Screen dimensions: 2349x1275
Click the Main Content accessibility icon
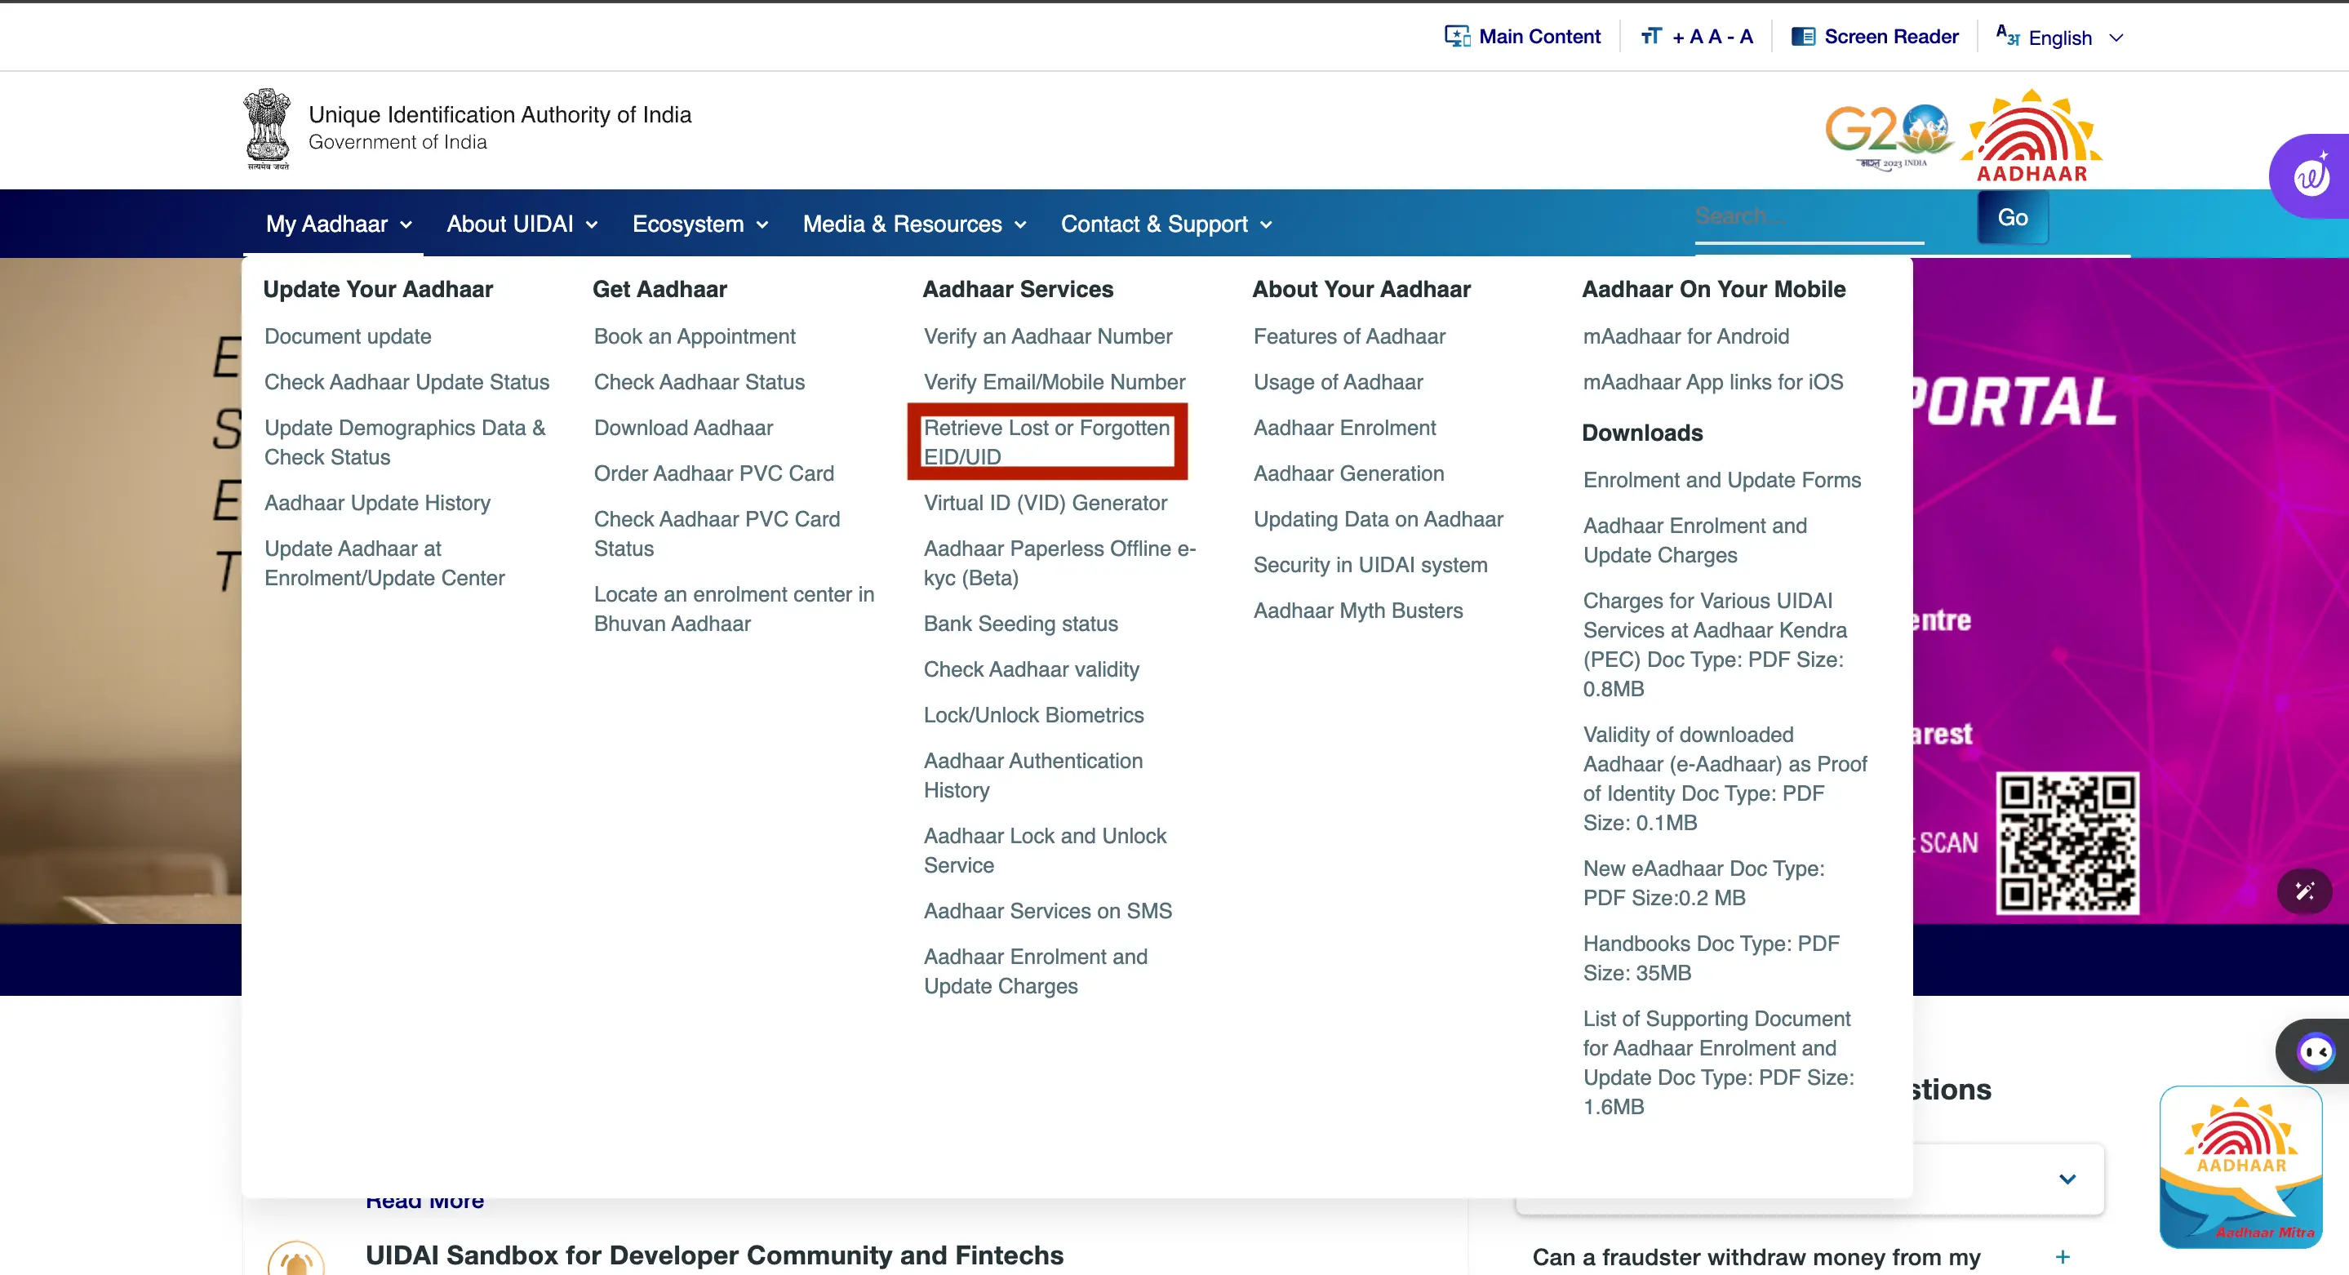point(1456,36)
